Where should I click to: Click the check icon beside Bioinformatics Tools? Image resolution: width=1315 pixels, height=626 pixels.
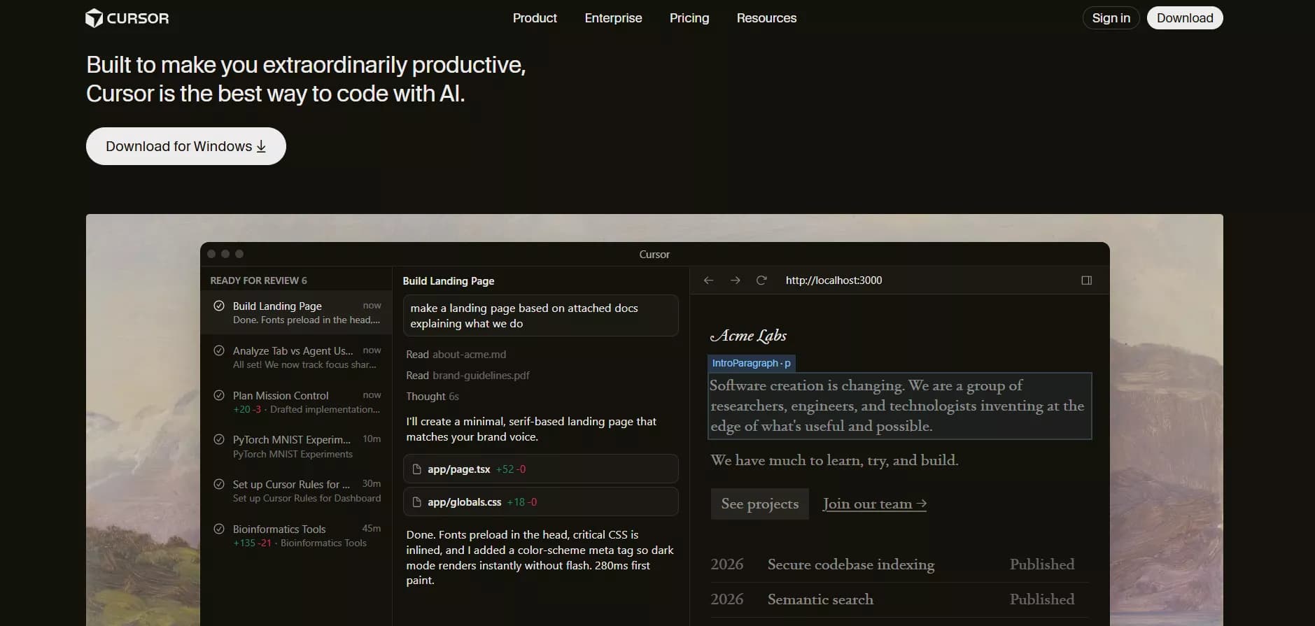pos(219,529)
